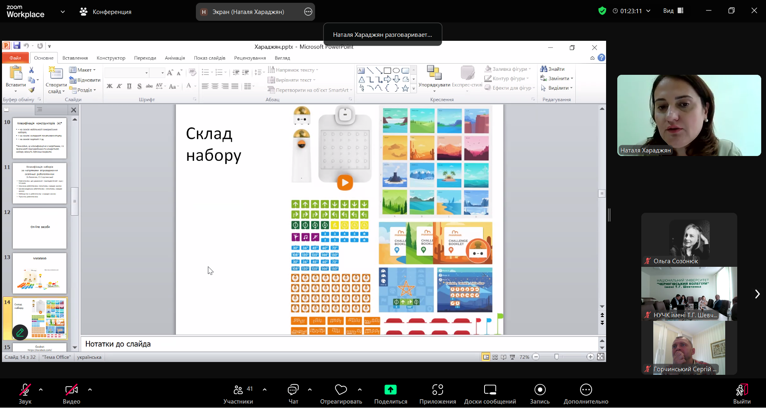
Task: Turn on the Zoom video camera
Action: tap(71, 390)
